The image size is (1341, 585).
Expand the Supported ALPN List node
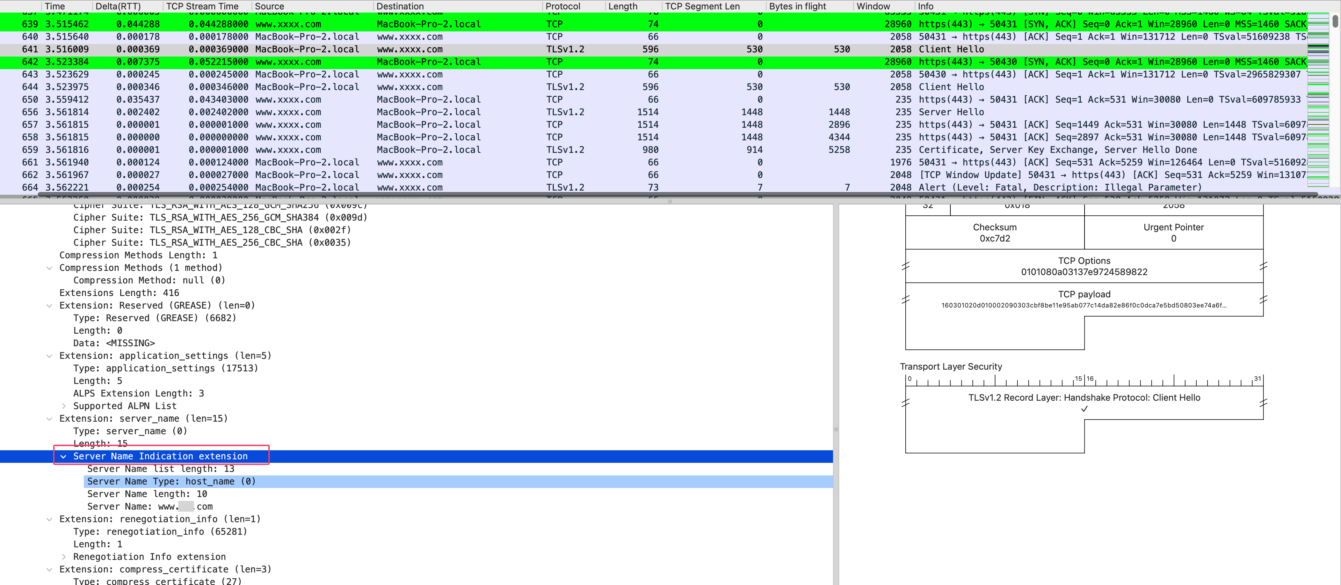point(64,406)
